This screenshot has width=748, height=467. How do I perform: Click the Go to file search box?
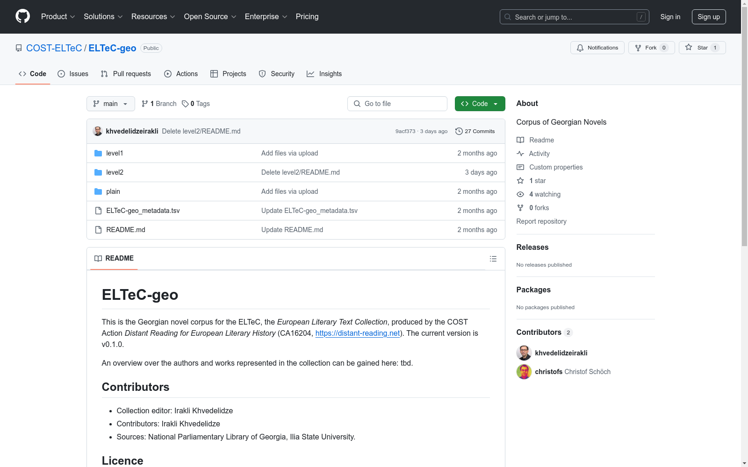click(x=397, y=104)
